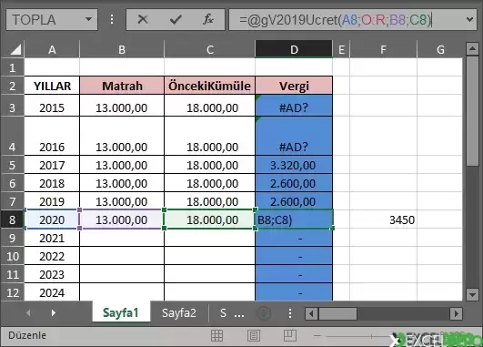Click the cell containing 3450
This screenshot has width=483, height=347.
coord(384,219)
